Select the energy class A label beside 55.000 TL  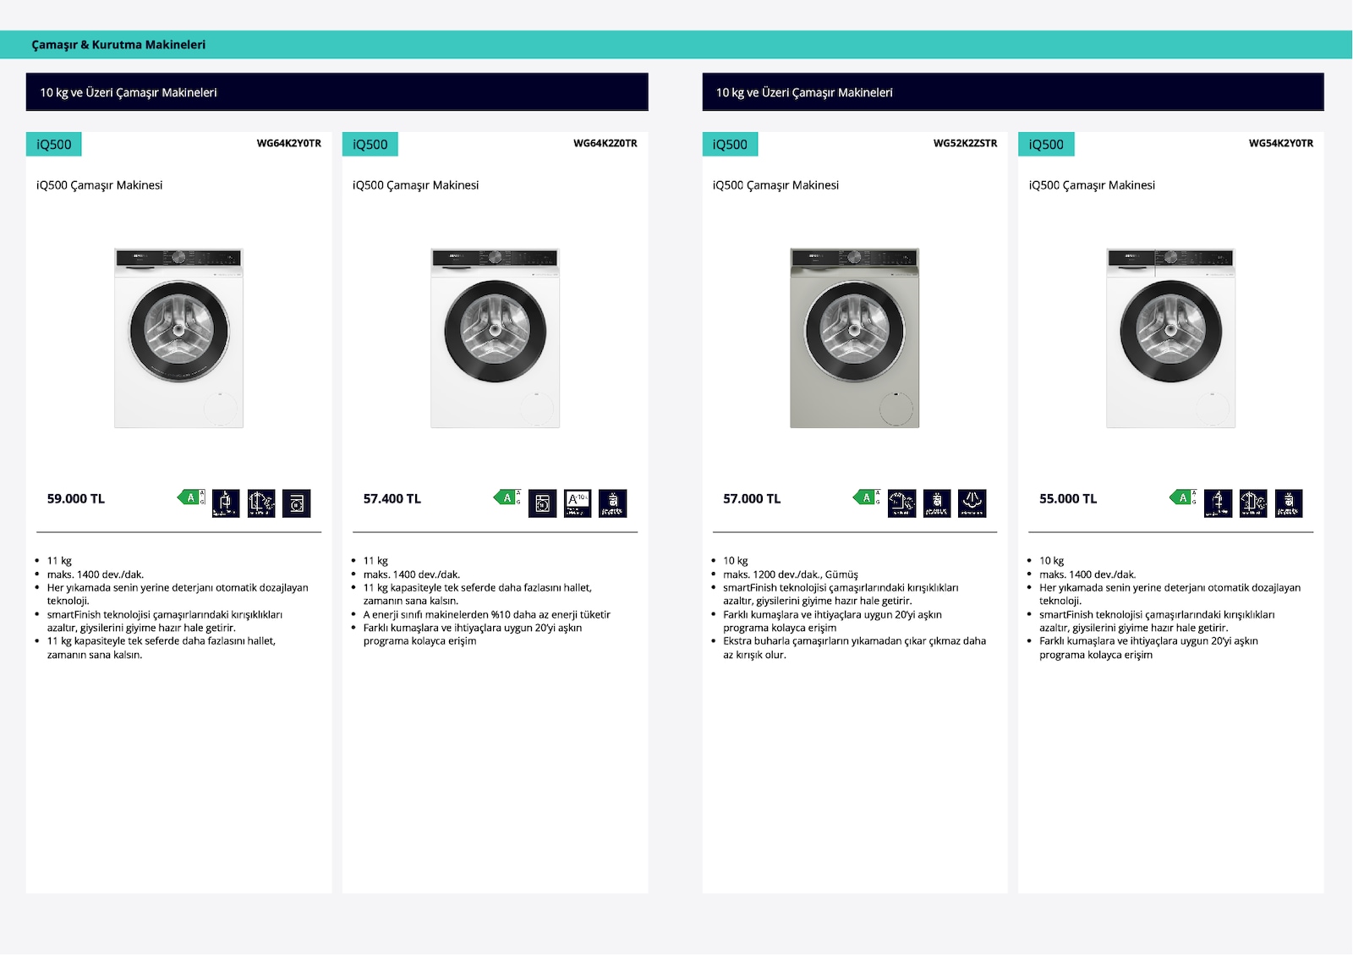1183,497
